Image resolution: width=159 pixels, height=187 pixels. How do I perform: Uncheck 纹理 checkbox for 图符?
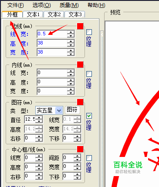point(89,116)
